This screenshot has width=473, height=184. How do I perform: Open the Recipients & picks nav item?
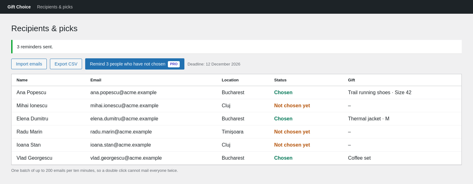55,7
